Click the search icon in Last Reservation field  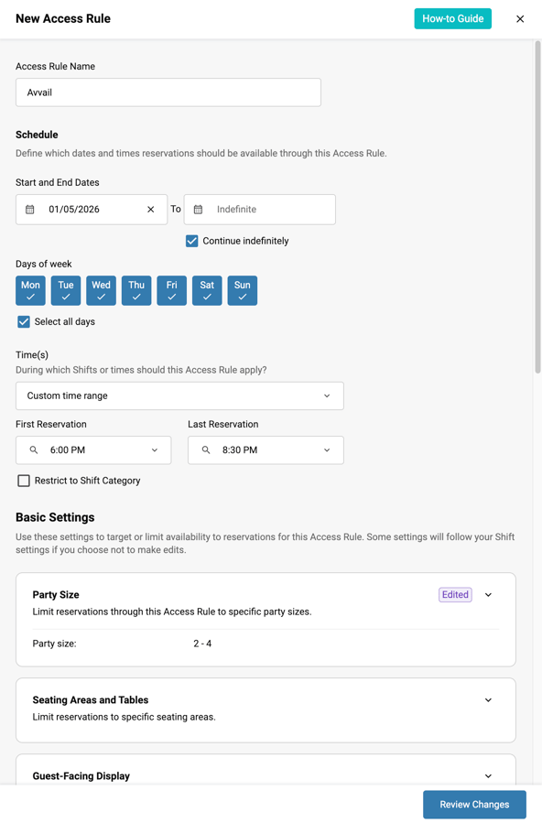click(x=205, y=449)
